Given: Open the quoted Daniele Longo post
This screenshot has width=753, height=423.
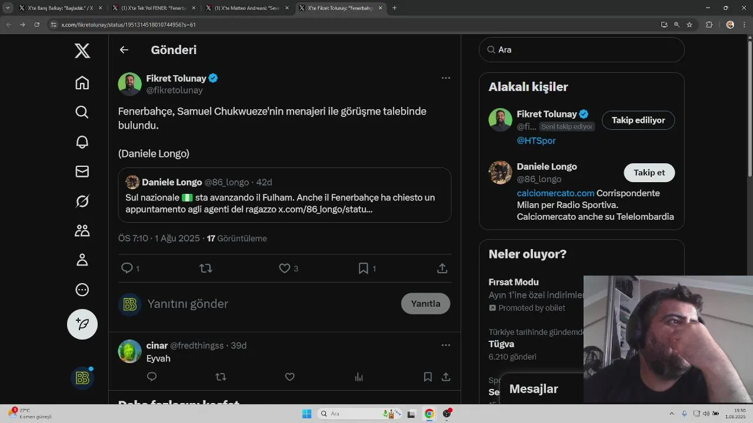Looking at the screenshot, I should coord(285,195).
